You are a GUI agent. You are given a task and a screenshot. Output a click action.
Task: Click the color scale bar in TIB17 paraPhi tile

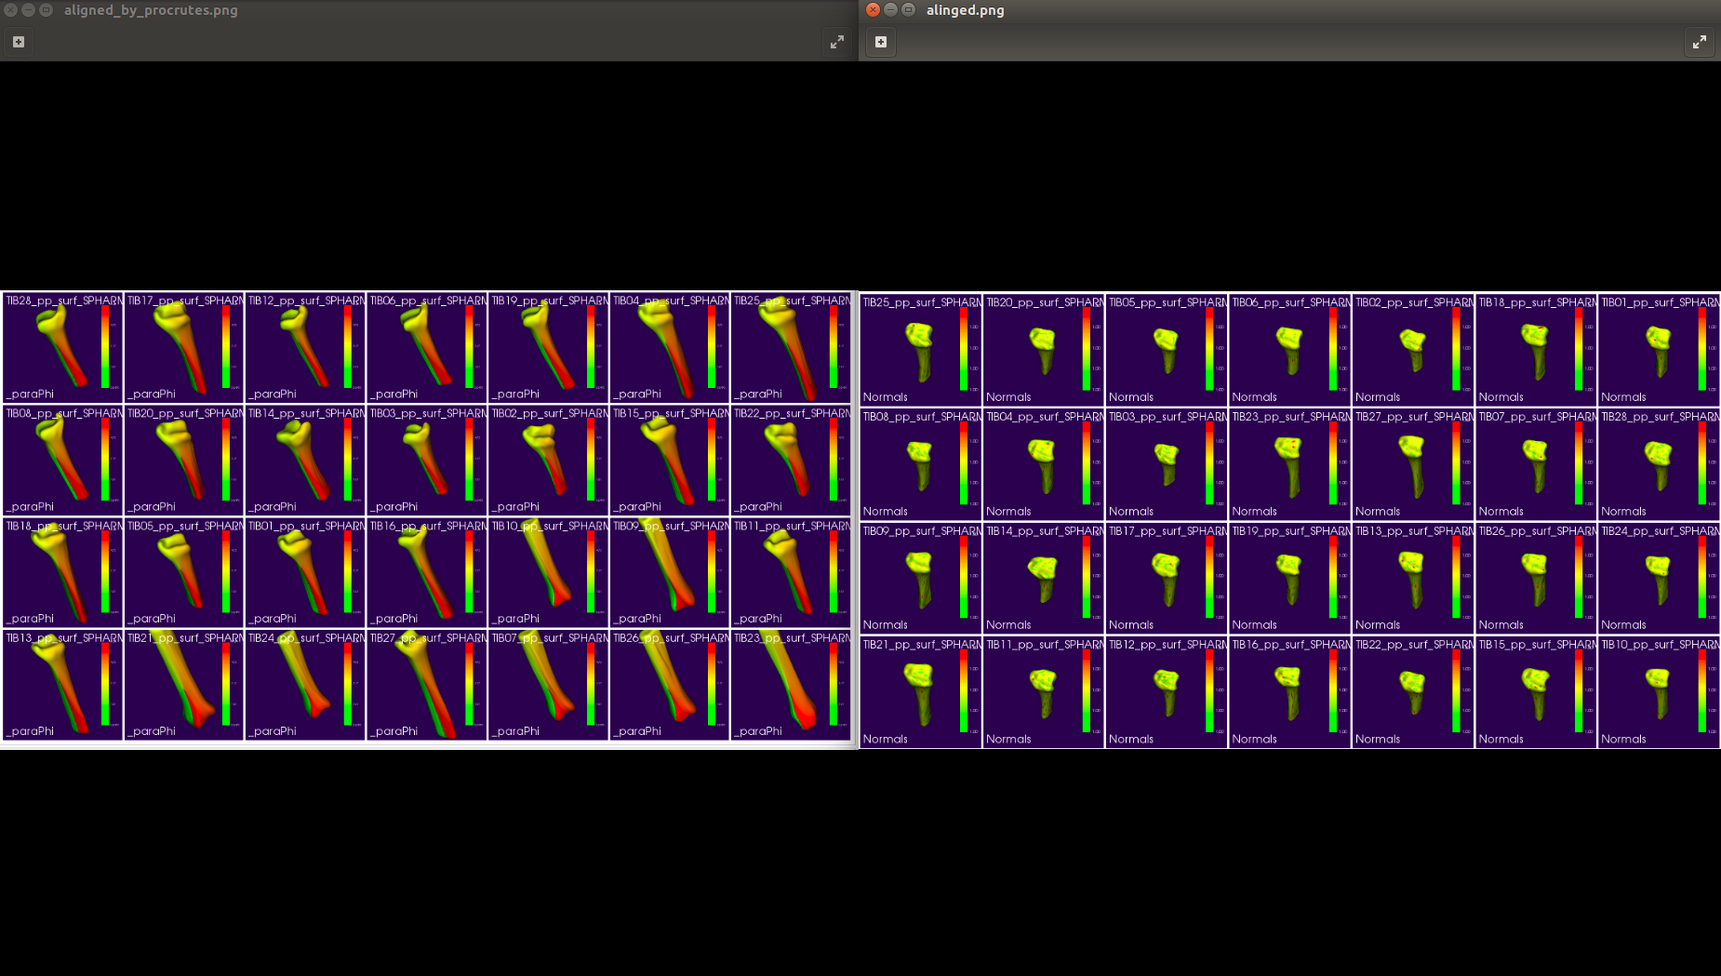[x=226, y=346]
